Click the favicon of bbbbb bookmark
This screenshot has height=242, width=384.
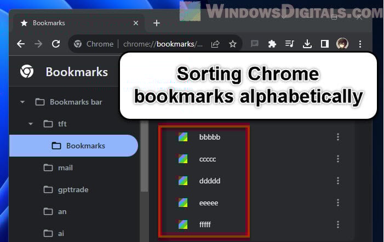(183, 137)
